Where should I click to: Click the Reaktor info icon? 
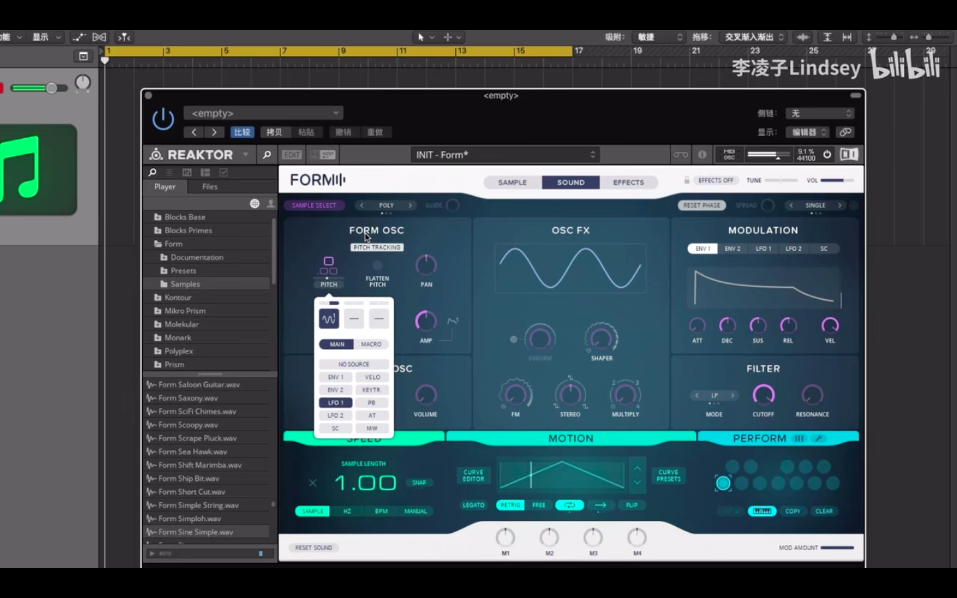[x=702, y=155]
